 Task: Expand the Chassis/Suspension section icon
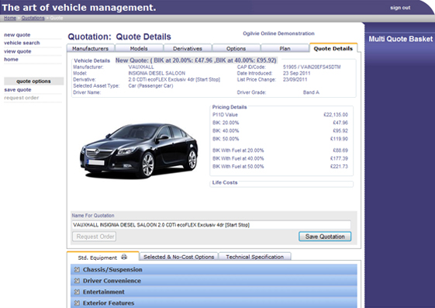(77, 269)
